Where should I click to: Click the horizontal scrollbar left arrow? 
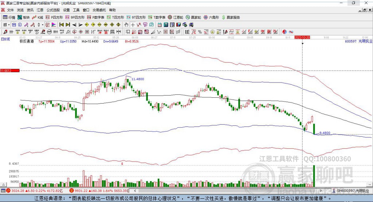[135, 191]
